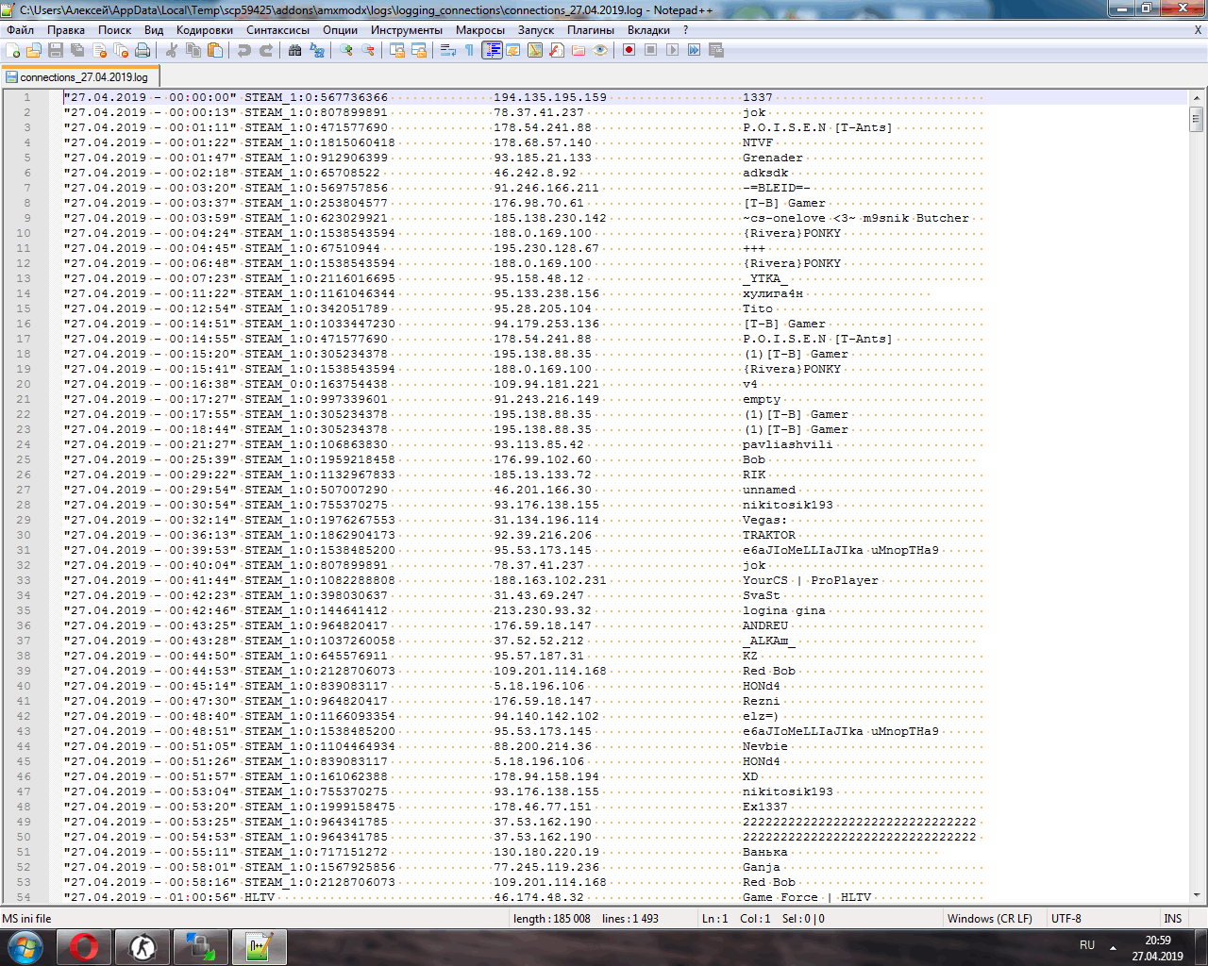Viewport: 1208px width, 966px height.
Task: Click the Play macro icon
Action: click(x=673, y=50)
